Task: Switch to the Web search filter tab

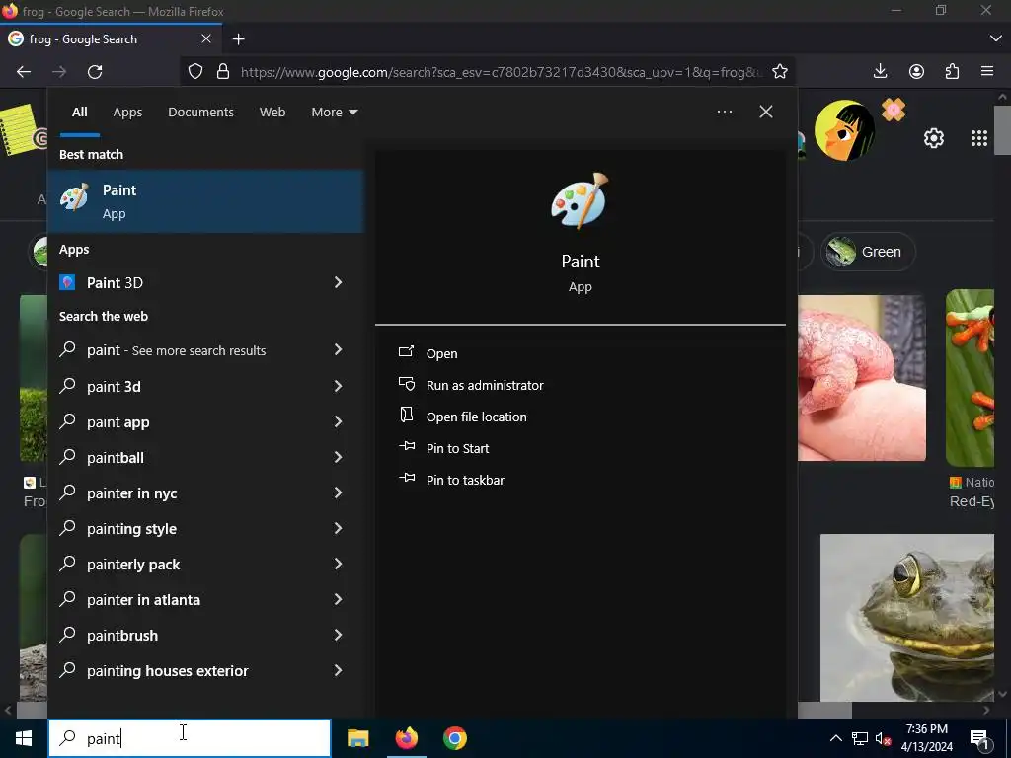Action: pyautogui.click(x=272, y=113)
